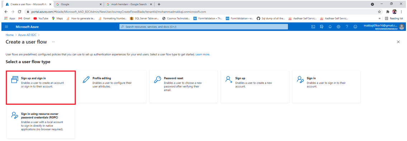The width and height of the screenshot is (407, 141).
Task: Click the Sign in person-key icon
Action: pyautogui.click(x=300, y=79)
